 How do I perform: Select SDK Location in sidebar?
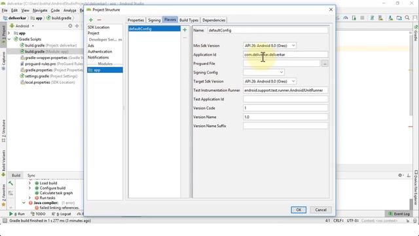tap(98, 28)
